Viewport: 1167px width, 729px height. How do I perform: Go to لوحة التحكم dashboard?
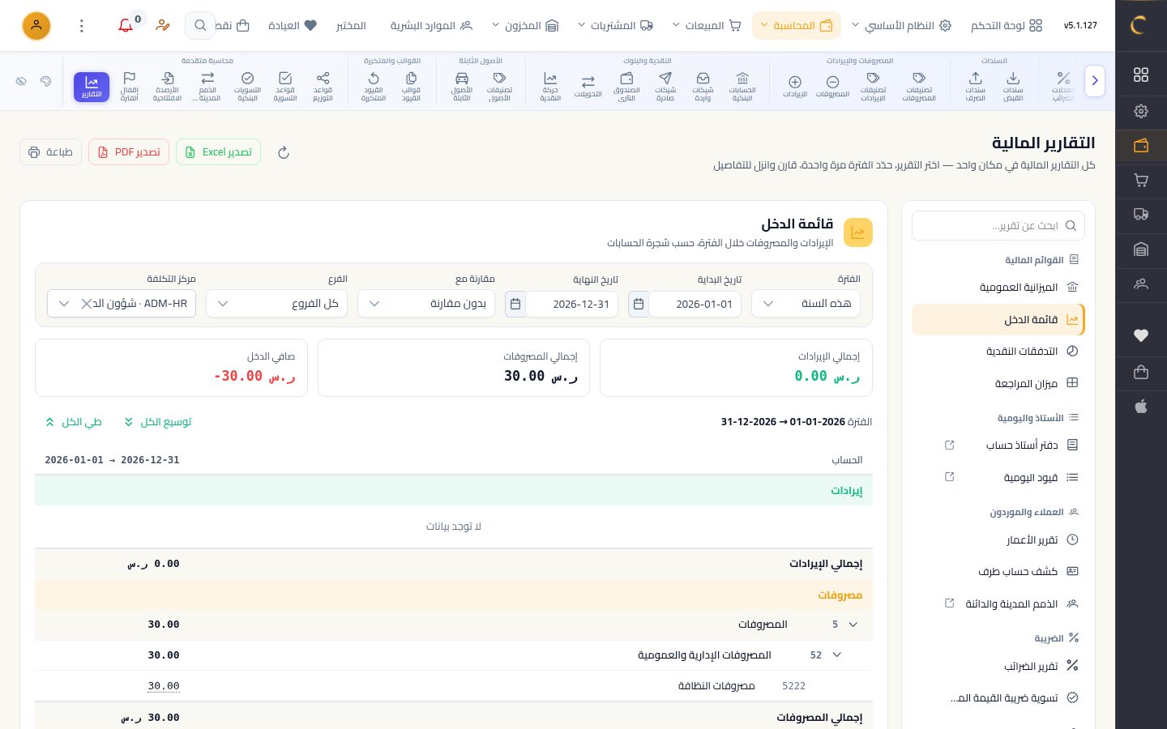pyautogui.click(x=1007, y=26)
